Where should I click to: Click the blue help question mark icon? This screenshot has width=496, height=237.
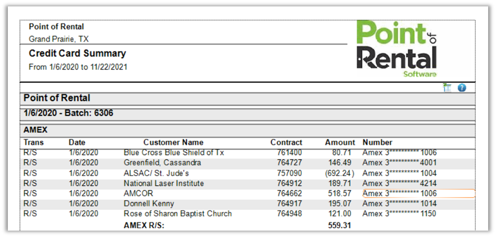click(462, 88)
